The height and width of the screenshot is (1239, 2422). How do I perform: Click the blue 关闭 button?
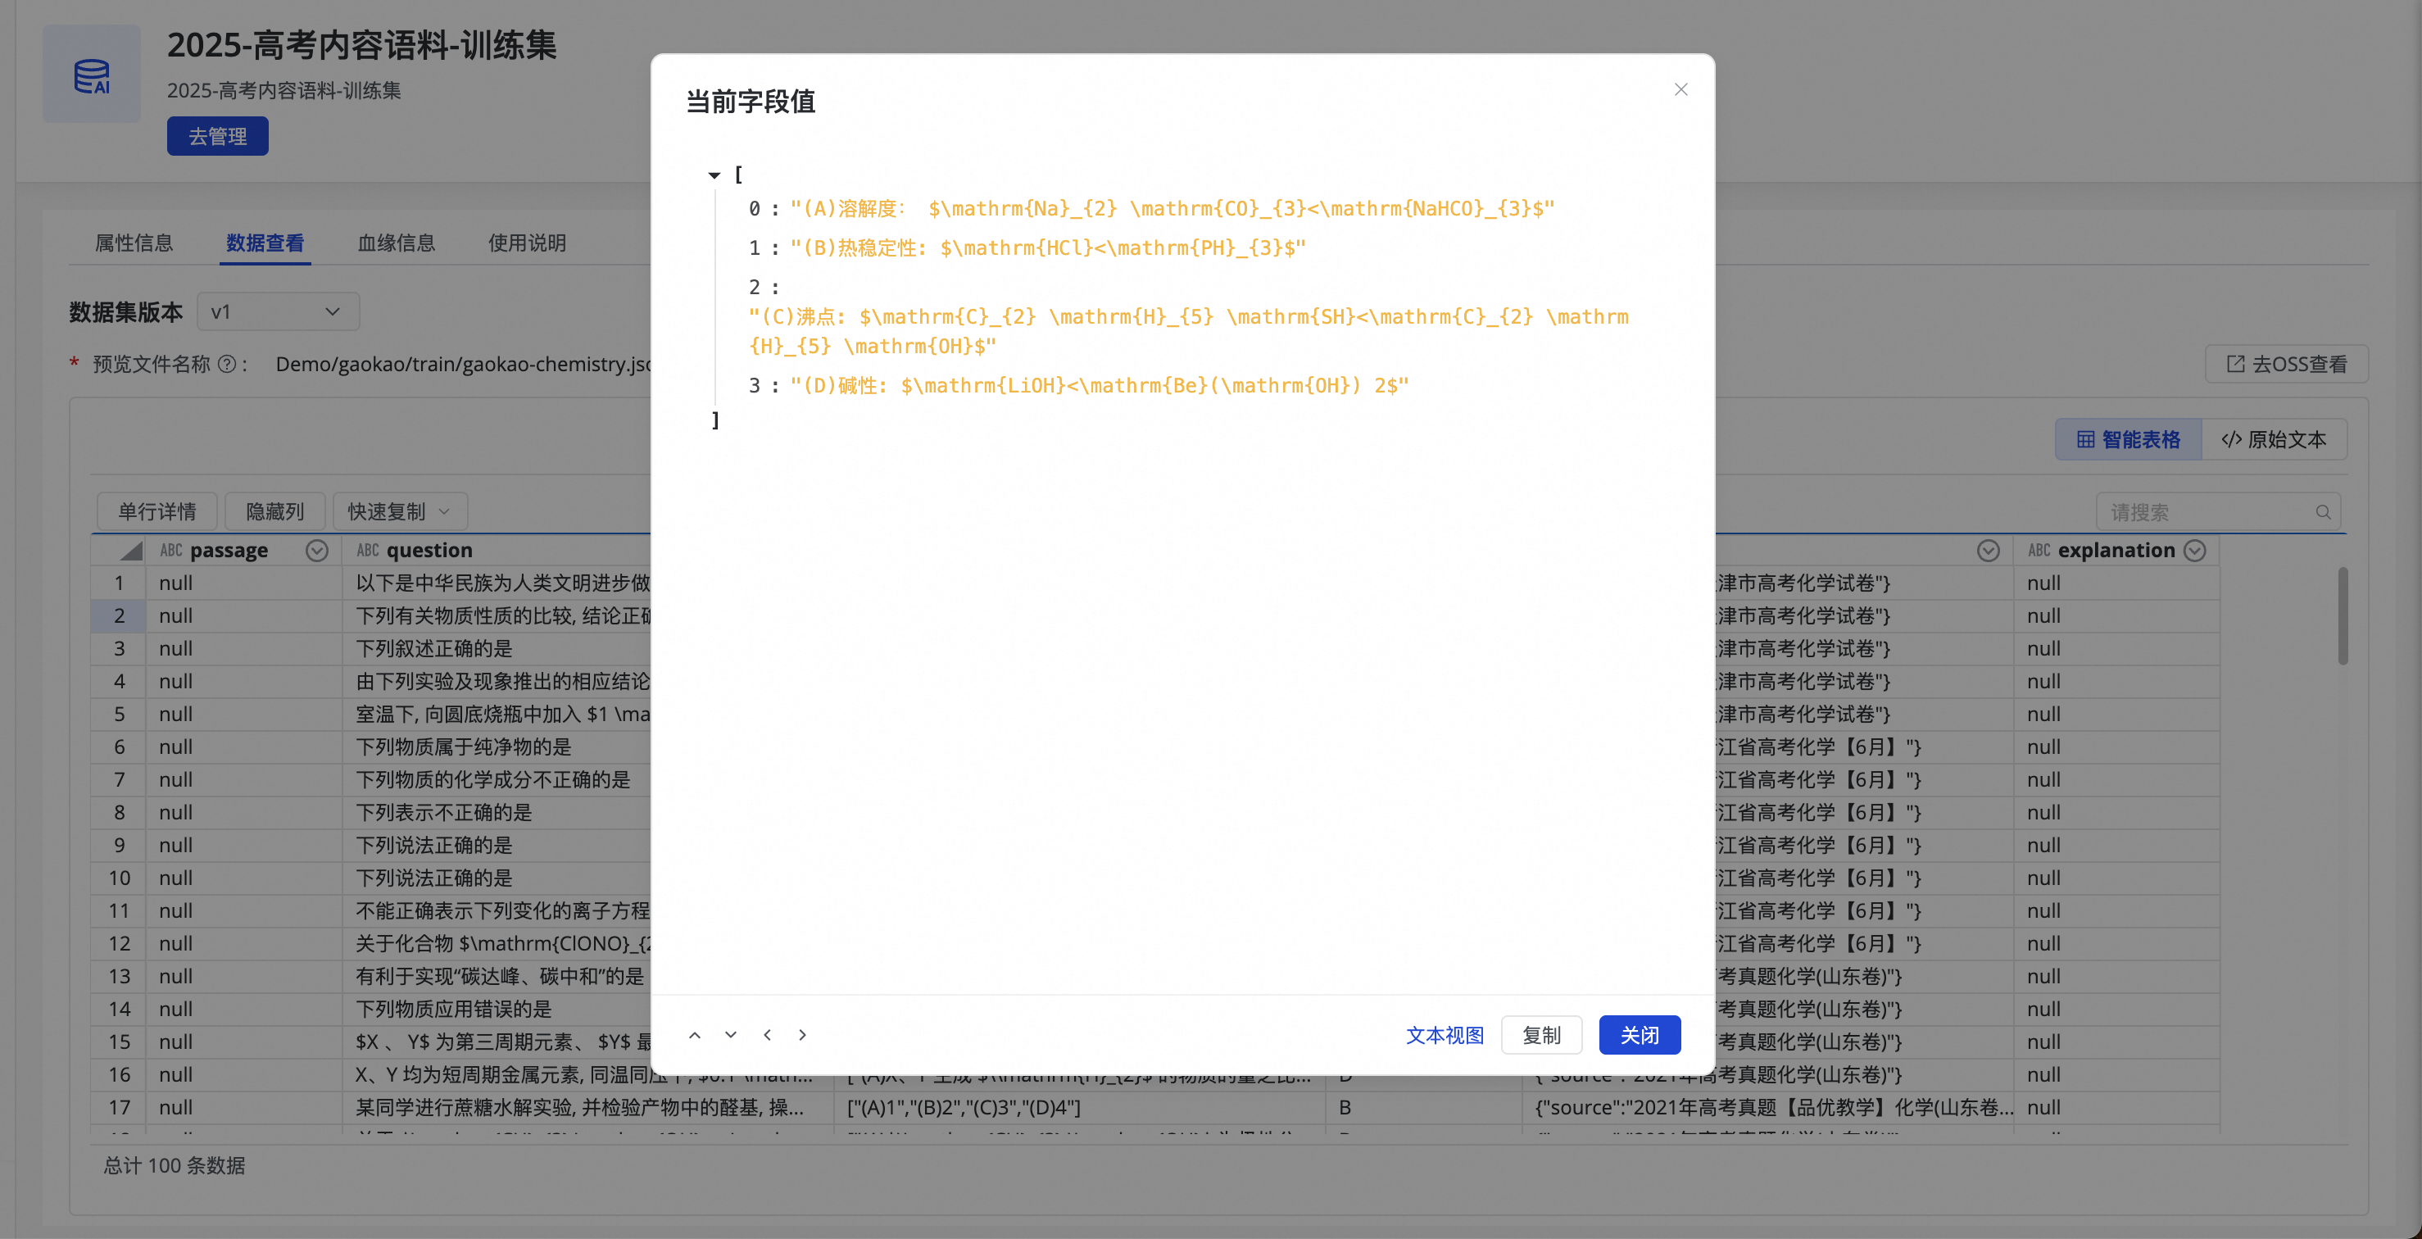pyautogui.click(x=1639, y=1035)
